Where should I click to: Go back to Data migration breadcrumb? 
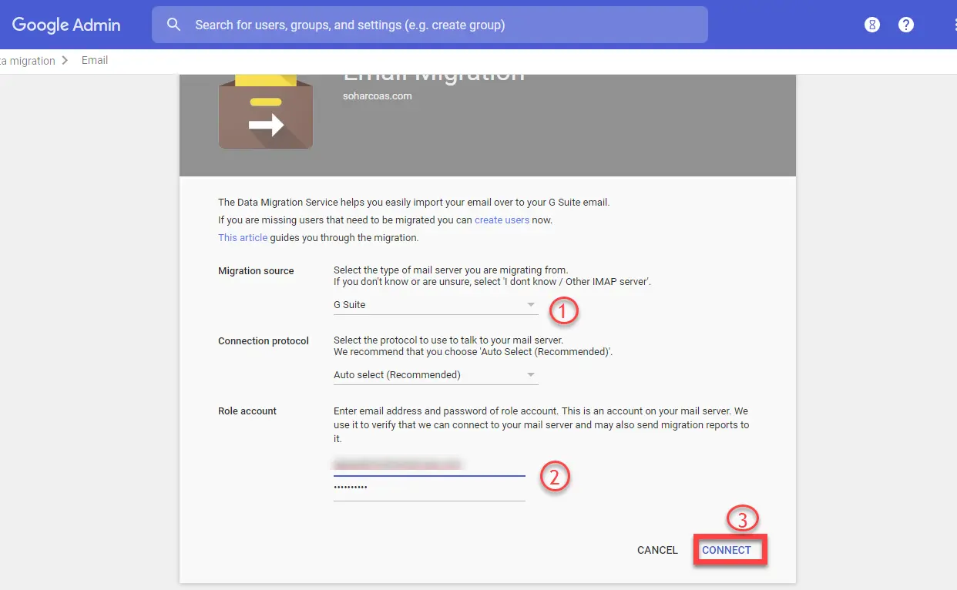coord(28,61)
